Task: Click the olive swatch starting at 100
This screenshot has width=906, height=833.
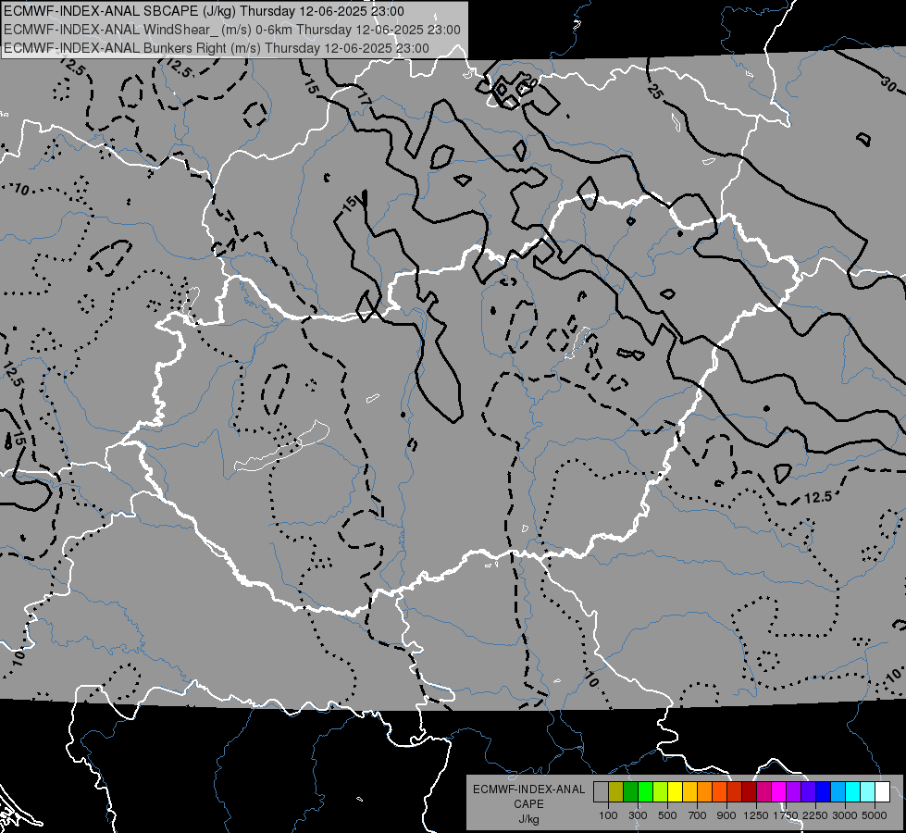Action: click(x=615, y=792)
